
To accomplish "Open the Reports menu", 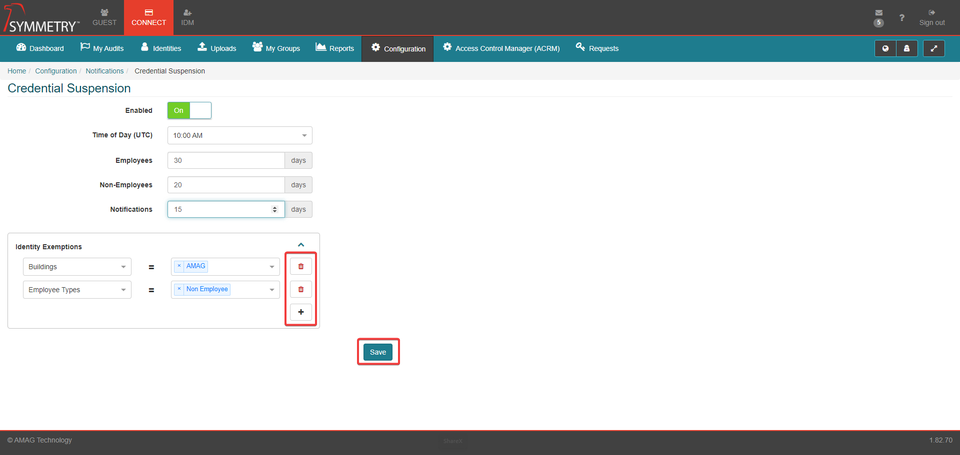I will [x=335, y=48].
